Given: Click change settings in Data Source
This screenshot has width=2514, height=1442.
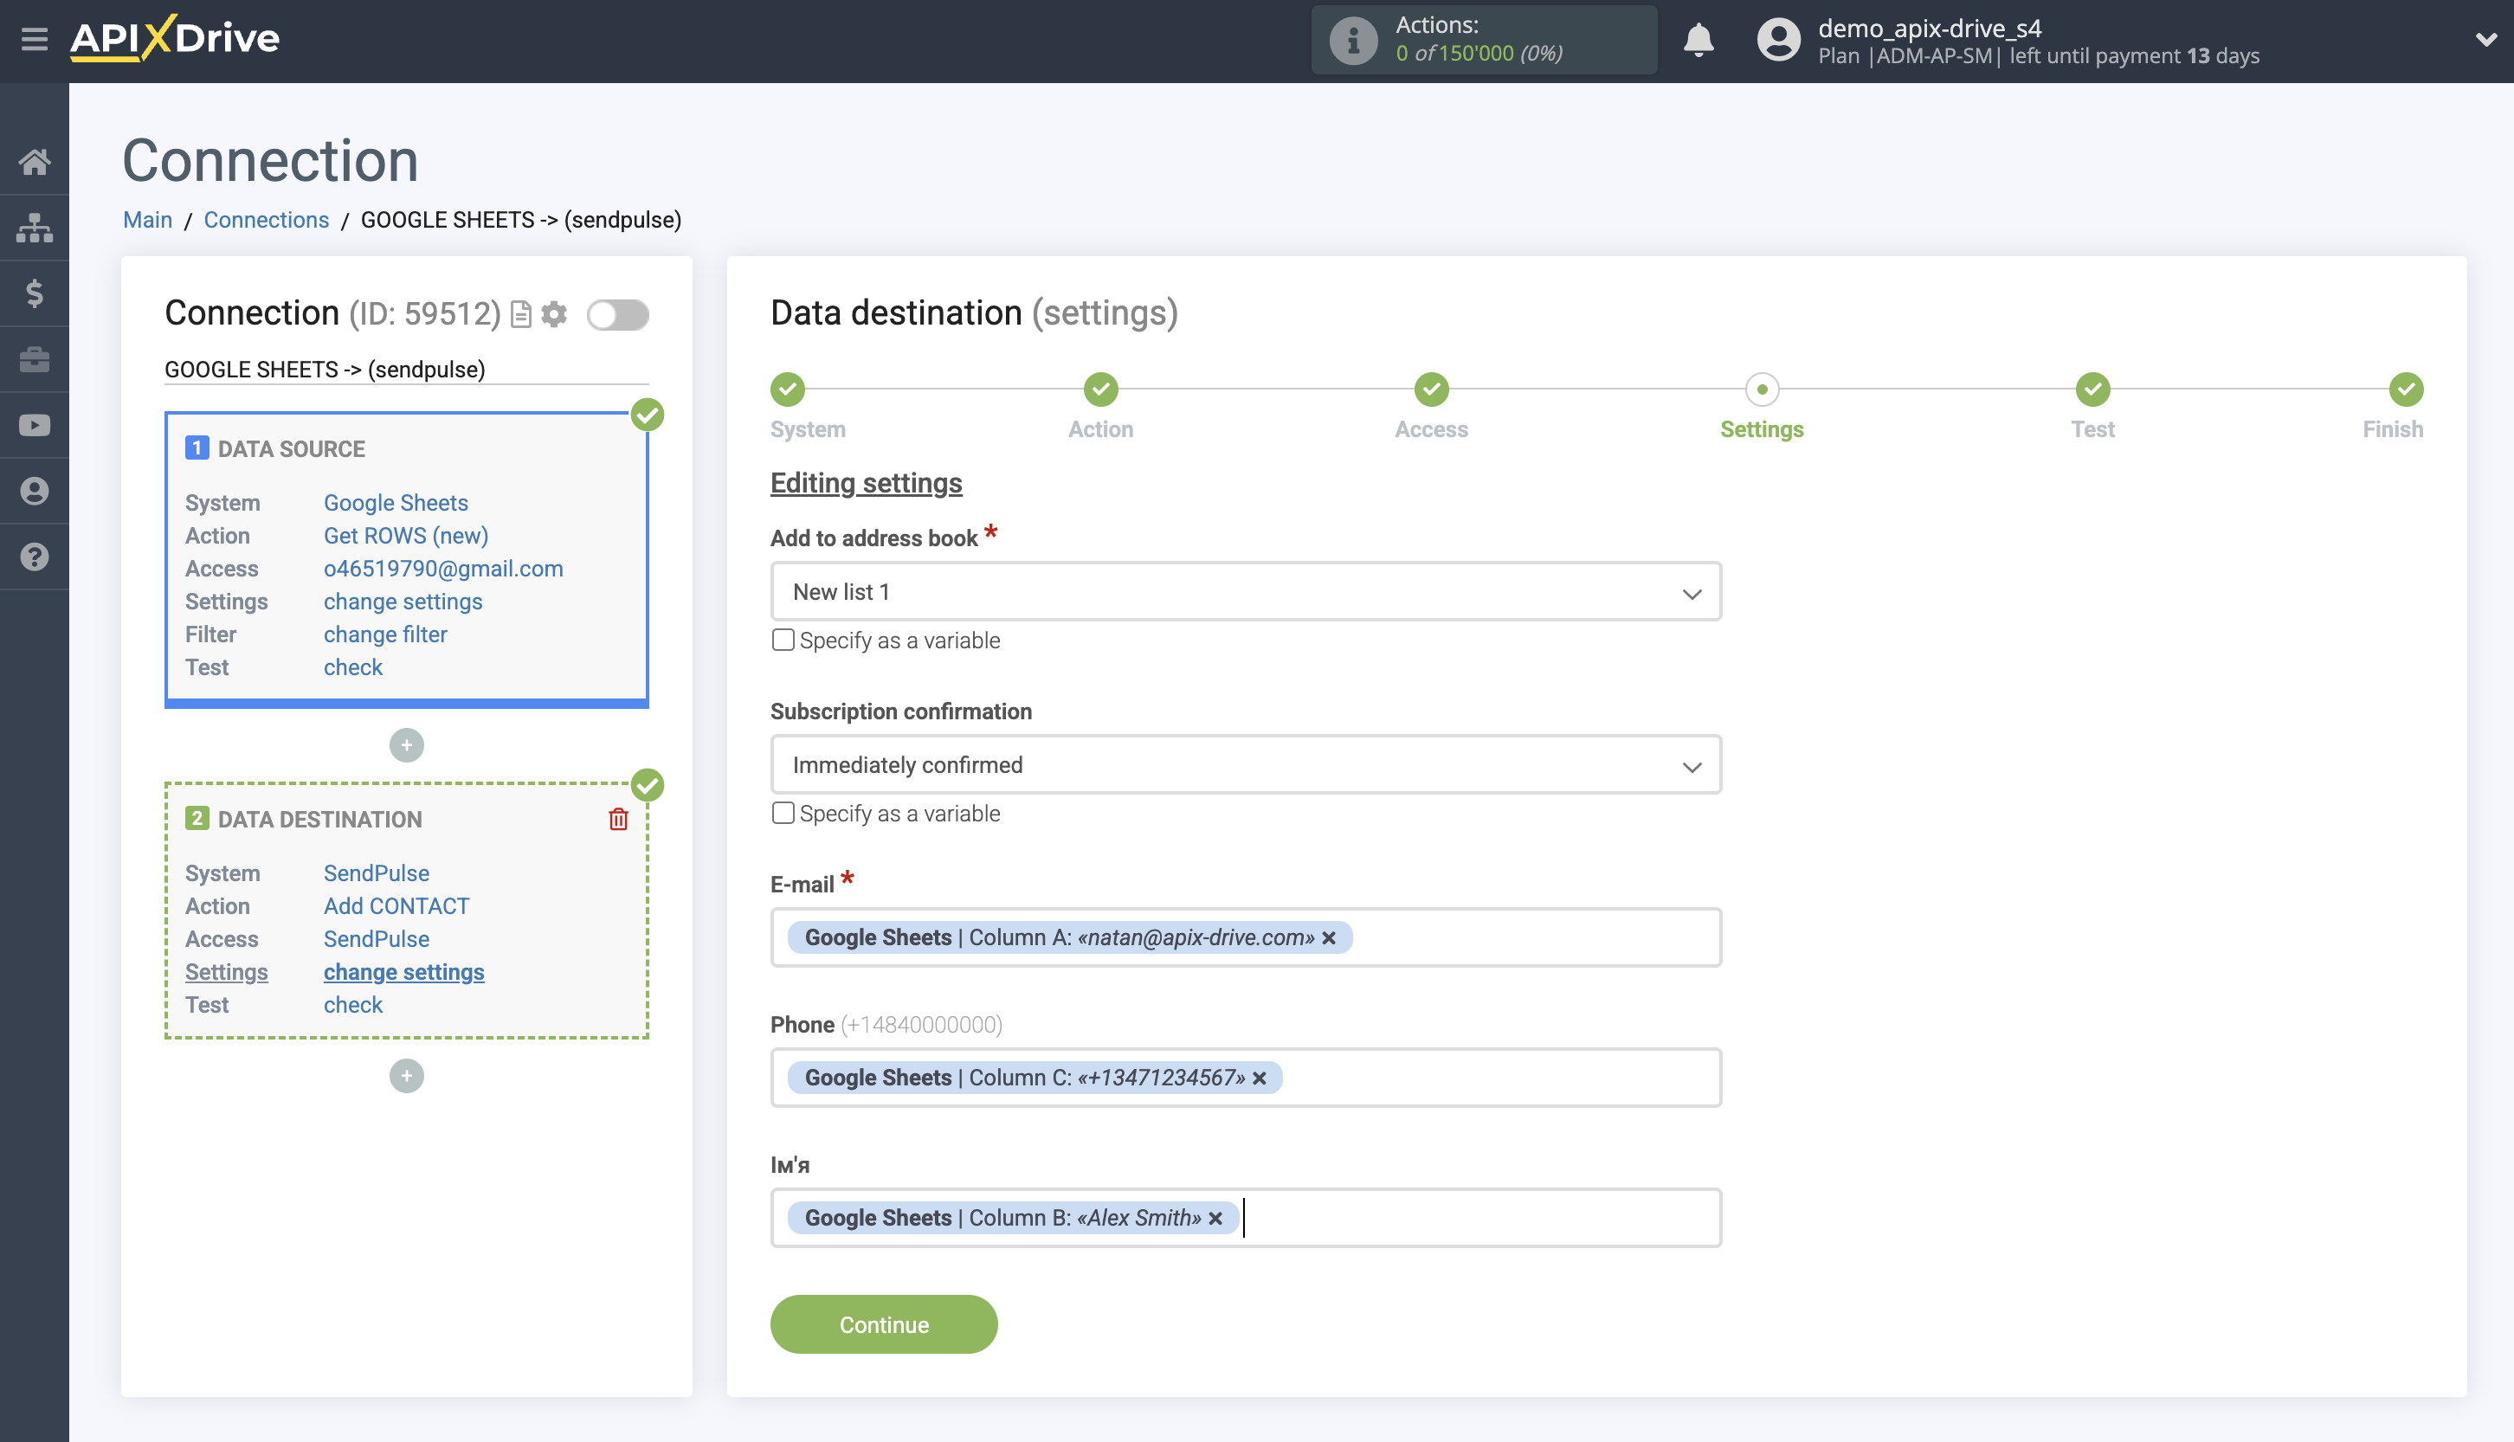Looking at the screenshot, I should pos(403,602).
